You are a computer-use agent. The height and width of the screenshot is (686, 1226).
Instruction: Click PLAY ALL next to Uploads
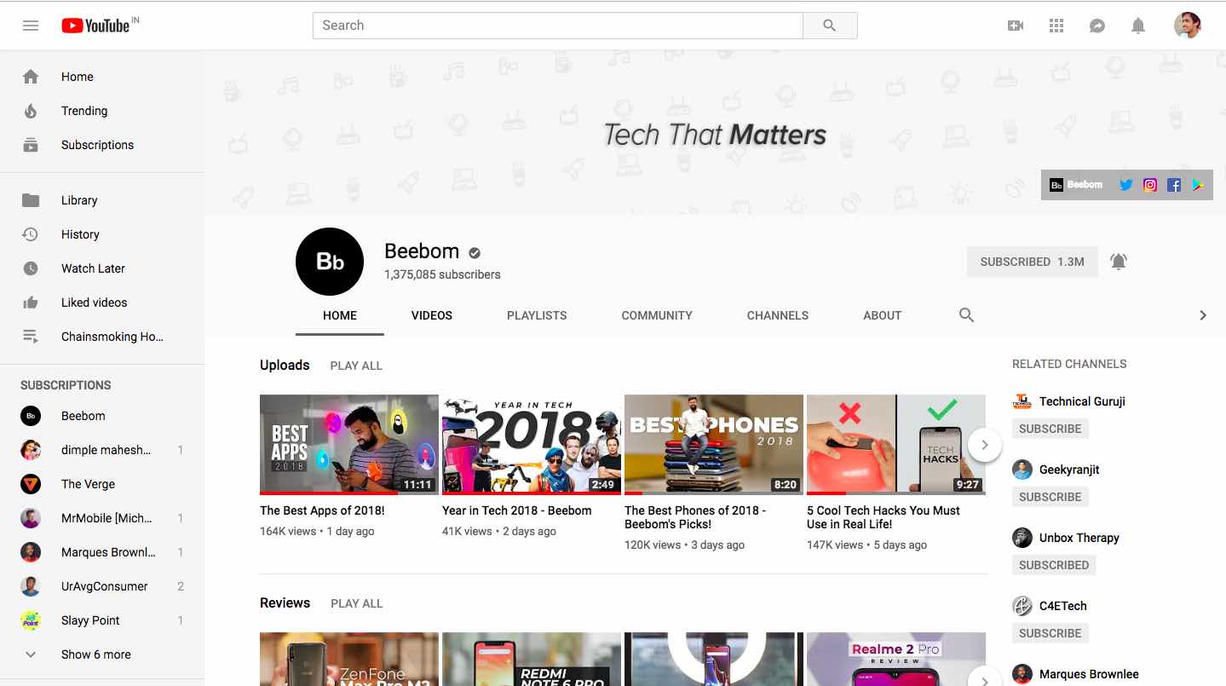[356, 366]
